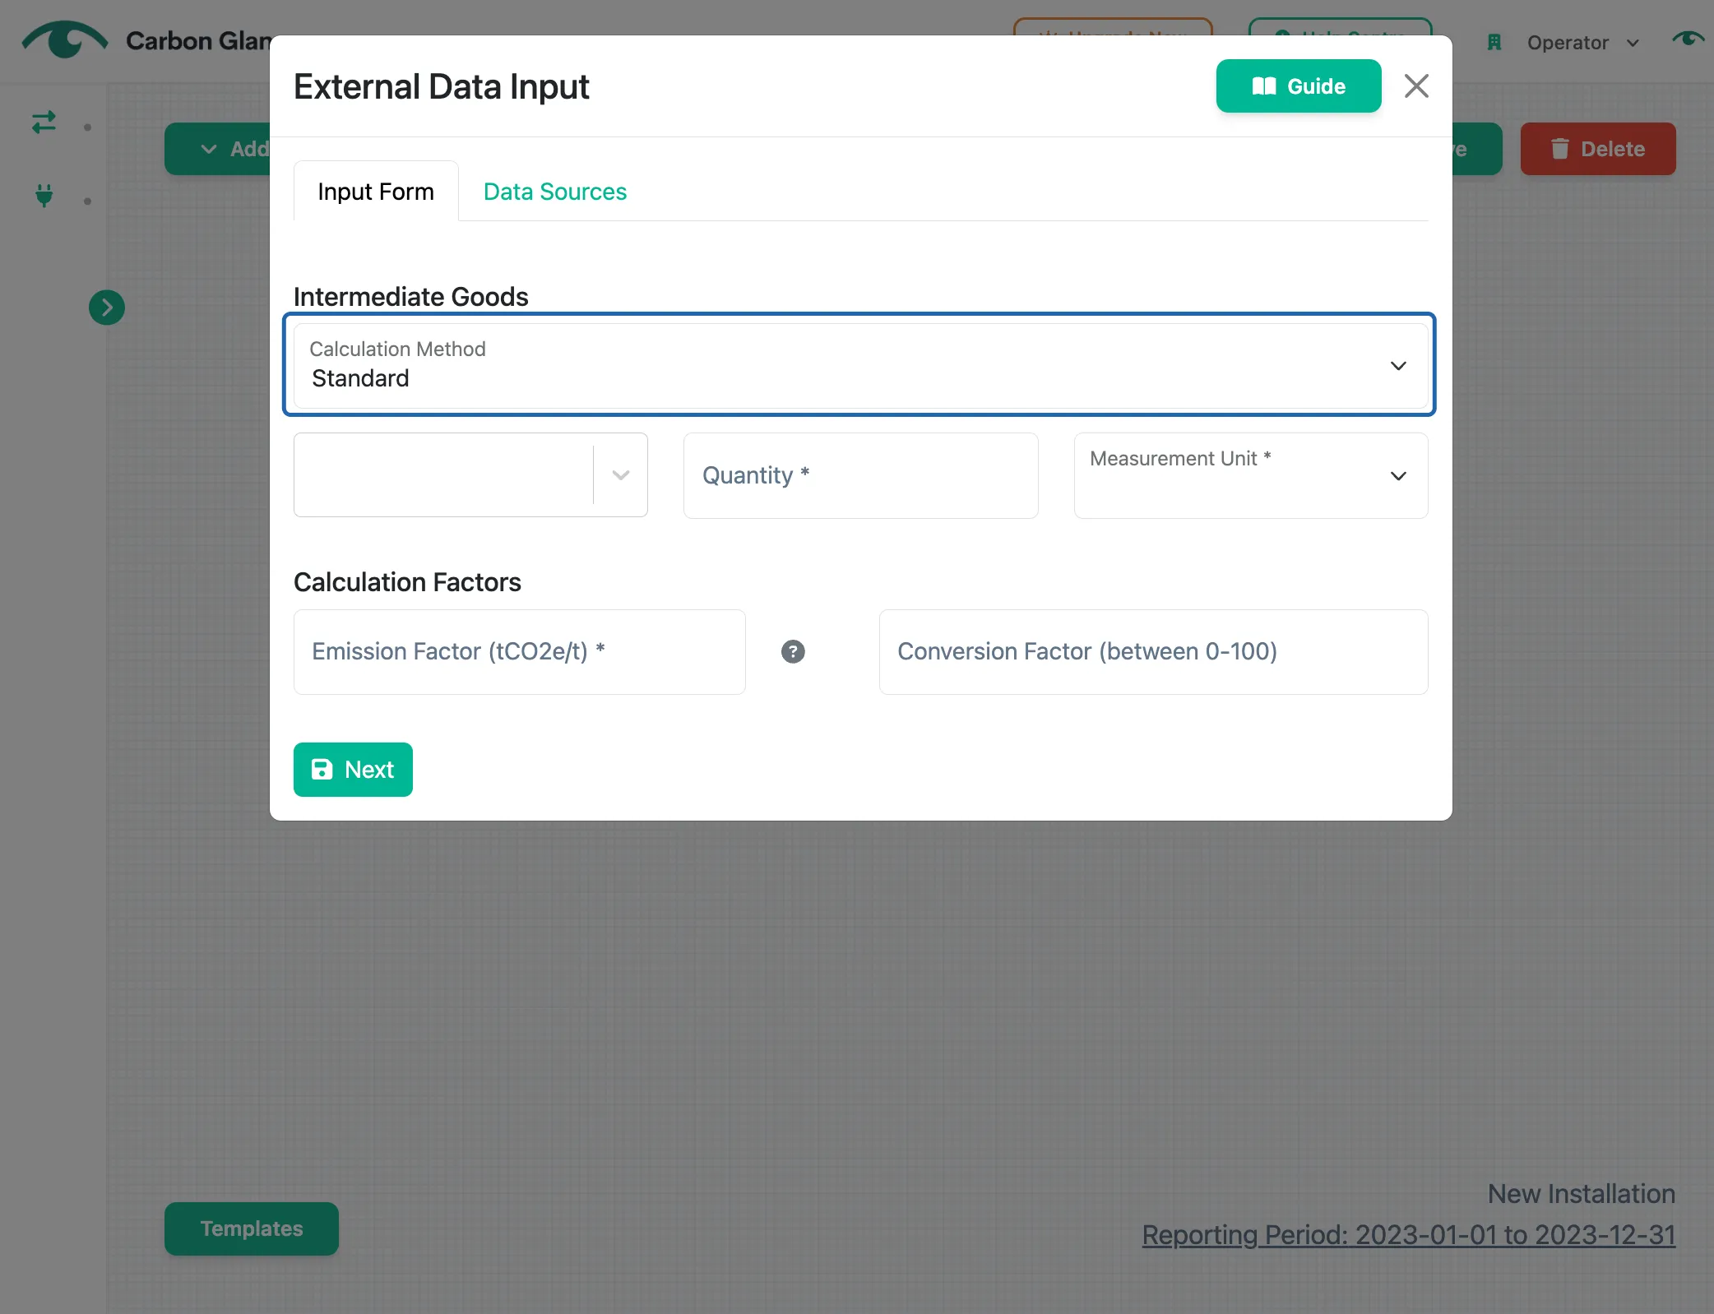Viewport: 1714px width, 1314px height.
Task: Click the red Delete button
Action: [x=1597, y=149]
